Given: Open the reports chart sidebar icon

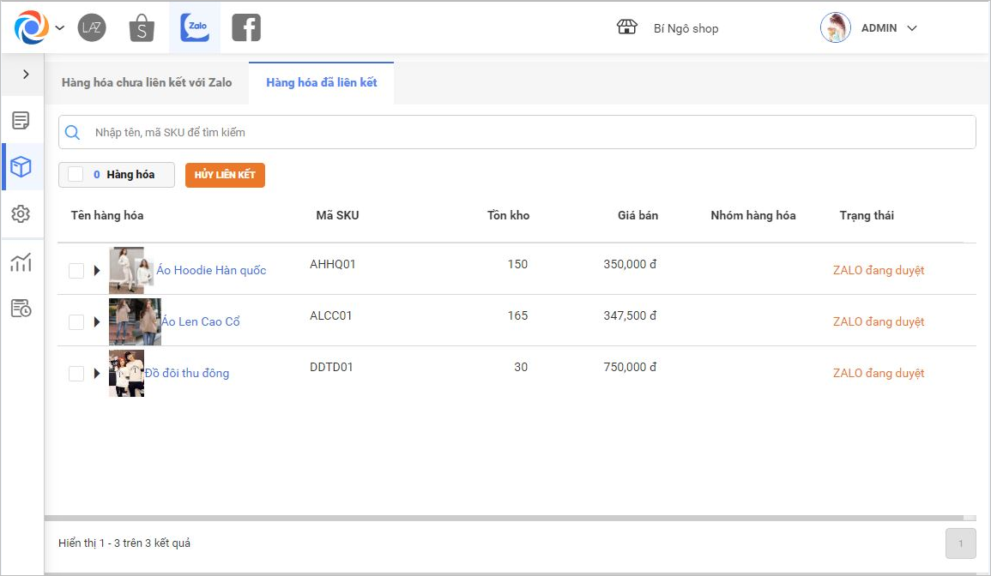Looking at the screenshot, I should pyautogui.click(x=21, y=262).
